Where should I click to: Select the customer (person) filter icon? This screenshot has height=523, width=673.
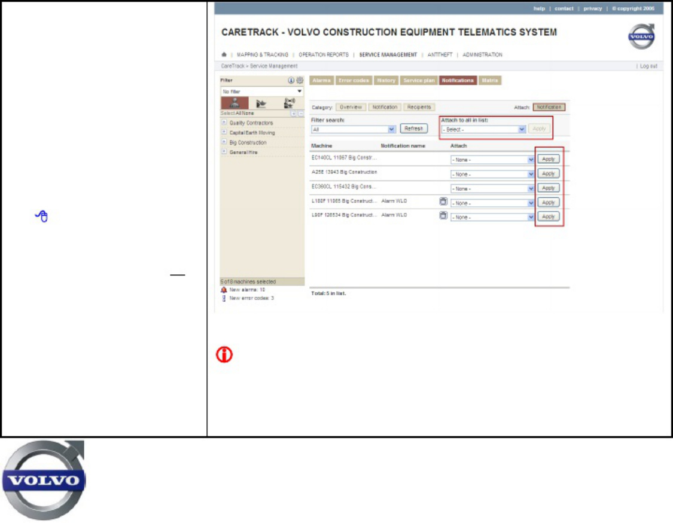(235, 103)
